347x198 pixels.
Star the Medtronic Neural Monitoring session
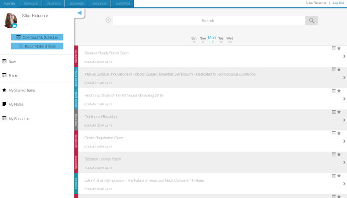point(339,91)
